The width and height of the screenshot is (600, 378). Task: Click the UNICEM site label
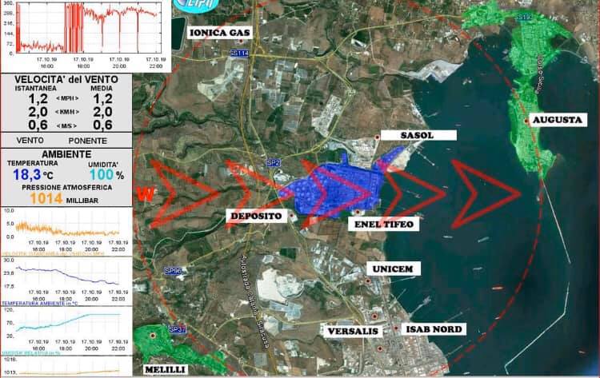(391, 269)
